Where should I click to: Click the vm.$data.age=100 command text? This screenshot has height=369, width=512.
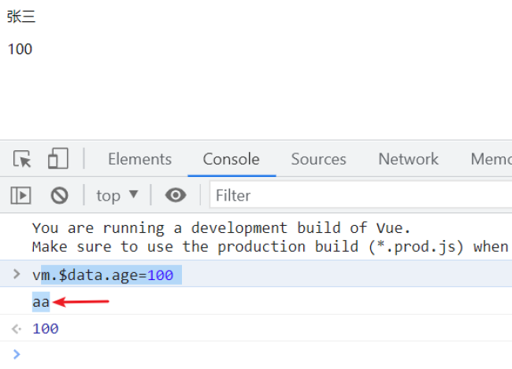coord(102,275)
